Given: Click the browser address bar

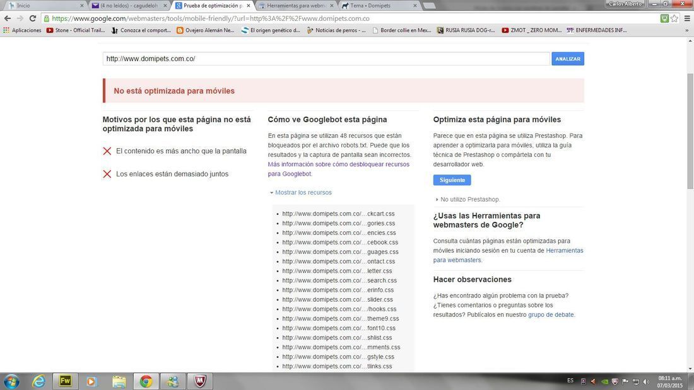Looking at the screenshot, I should pyautogui.click(x=350, y=18).
